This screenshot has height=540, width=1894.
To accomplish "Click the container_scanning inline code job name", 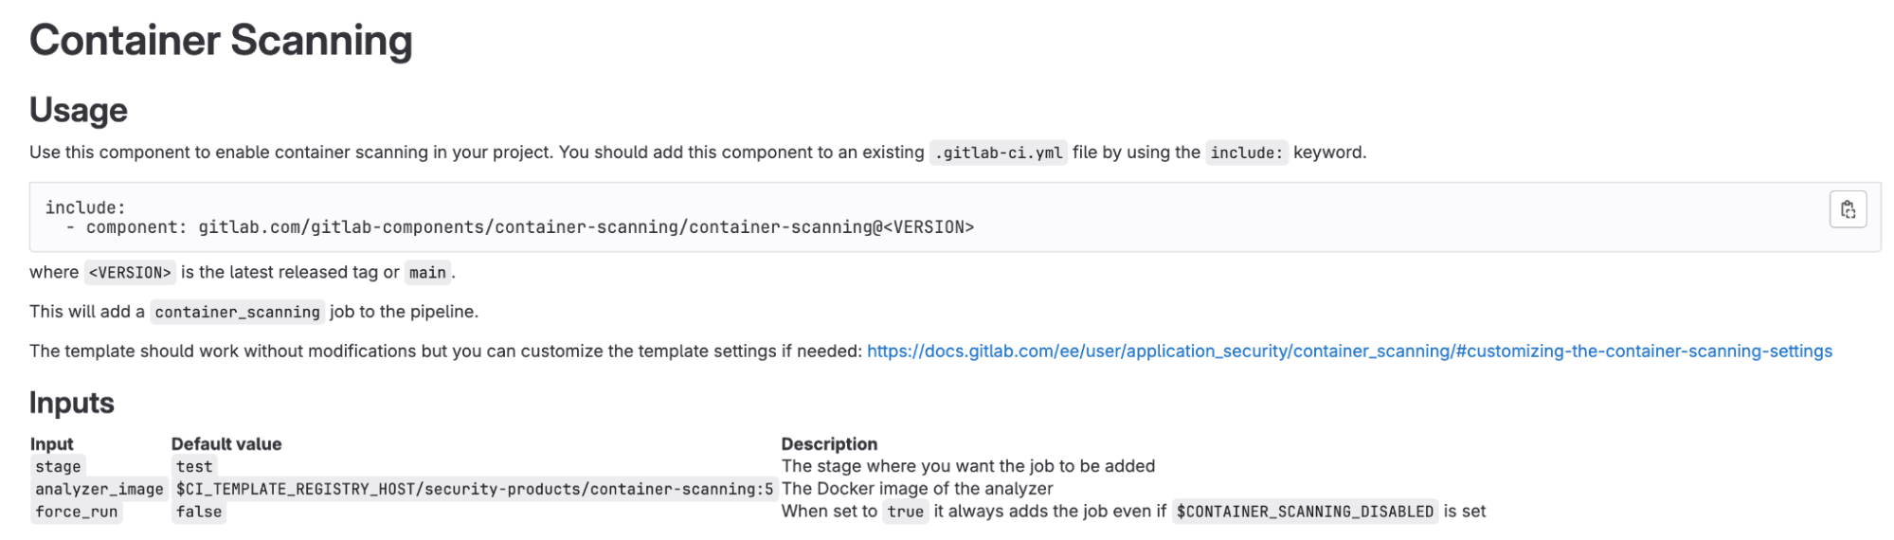I will coord(237,312).
